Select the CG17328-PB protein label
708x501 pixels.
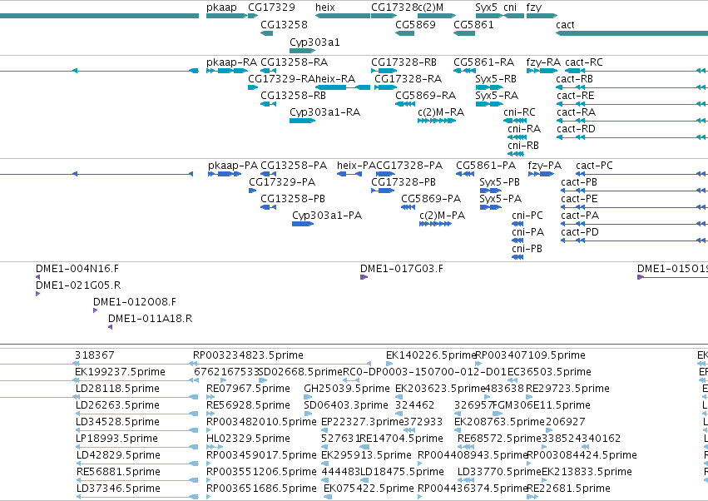click(x=404, y=182)
